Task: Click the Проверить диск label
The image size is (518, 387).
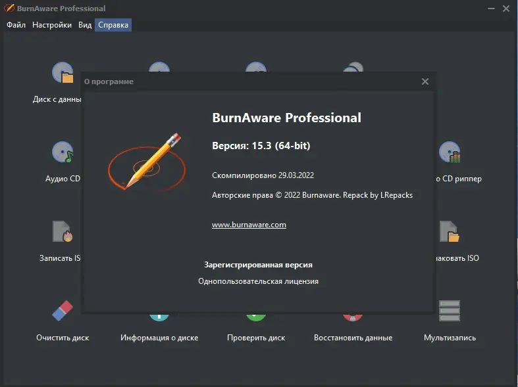Action: [256, 338]
